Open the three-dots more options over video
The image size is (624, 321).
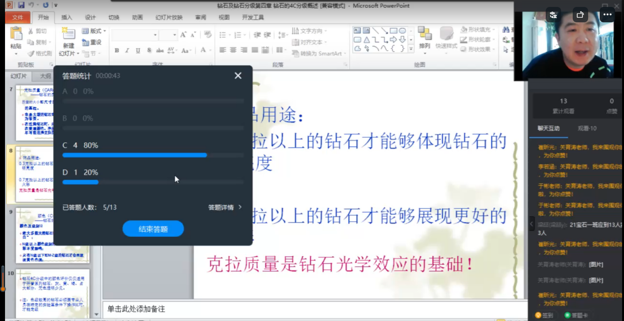coord(607,15)
